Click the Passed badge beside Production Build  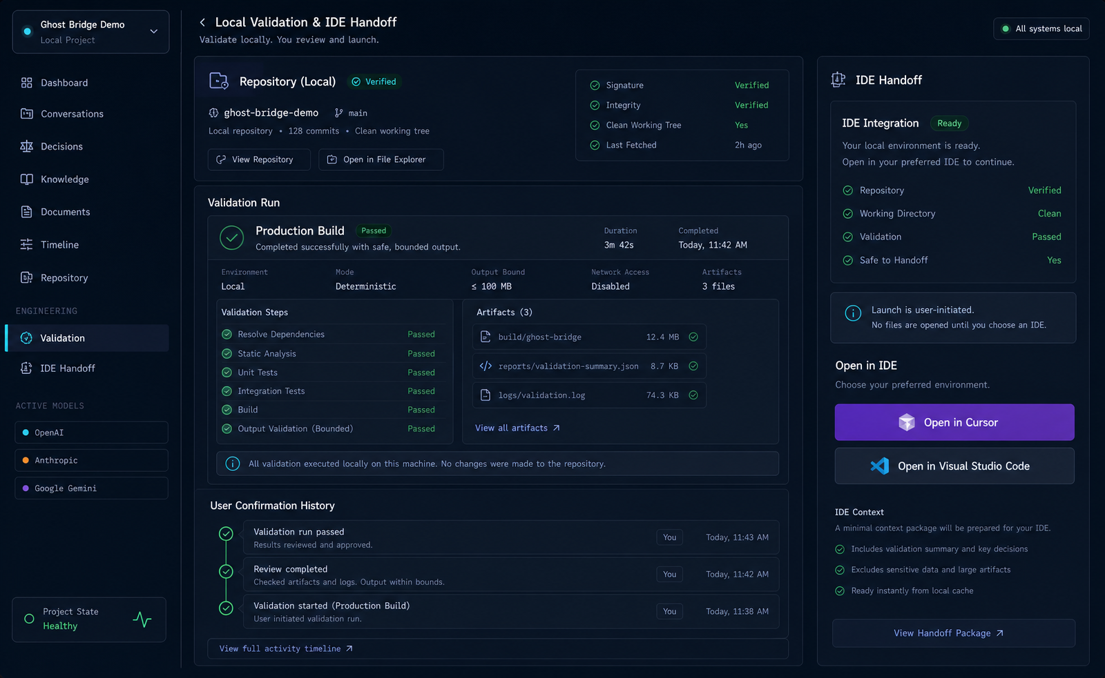tap(374, 231)
